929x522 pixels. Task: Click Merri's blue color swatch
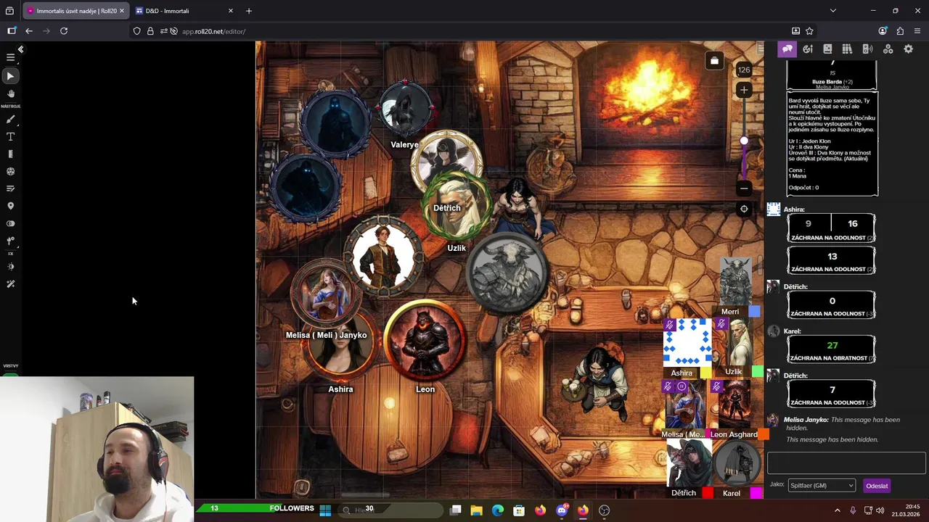755,311
